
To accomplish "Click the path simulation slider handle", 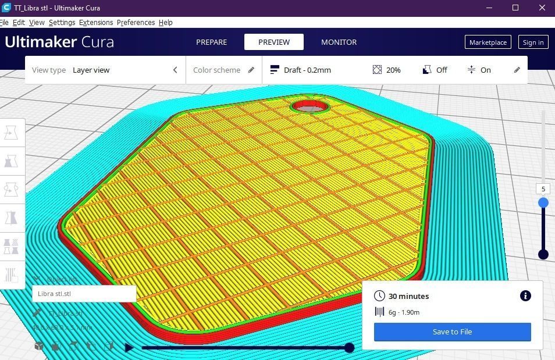I will (x=350, y=348).
